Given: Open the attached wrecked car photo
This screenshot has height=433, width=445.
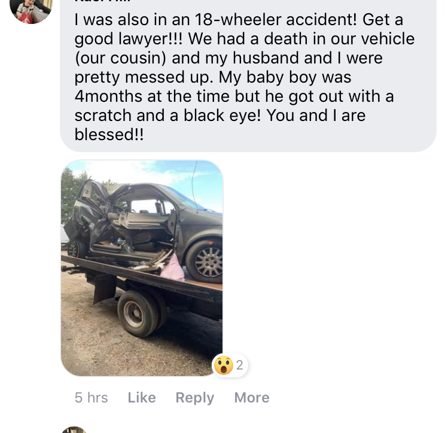Looking at the screenshot, I should 142,268.
